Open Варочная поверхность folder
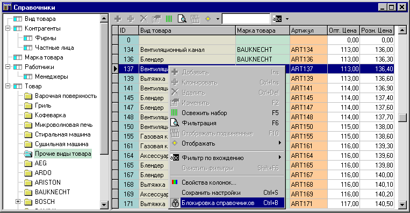This screenshot has height=213, width=410. click(x=66, y=96)
